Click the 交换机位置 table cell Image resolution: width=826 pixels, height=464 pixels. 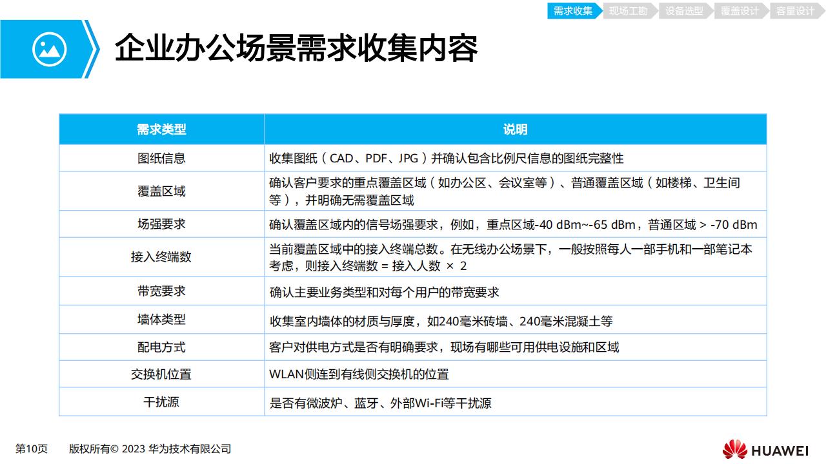161,374
